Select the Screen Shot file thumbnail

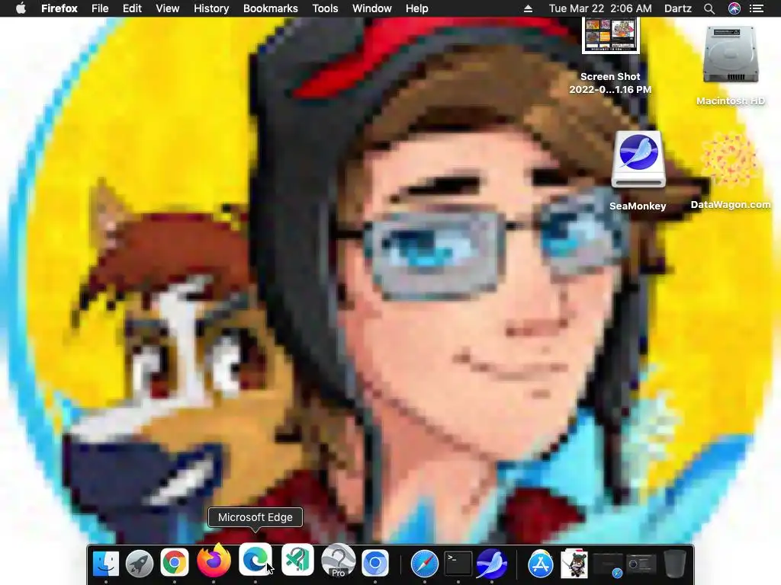[611, 35]
